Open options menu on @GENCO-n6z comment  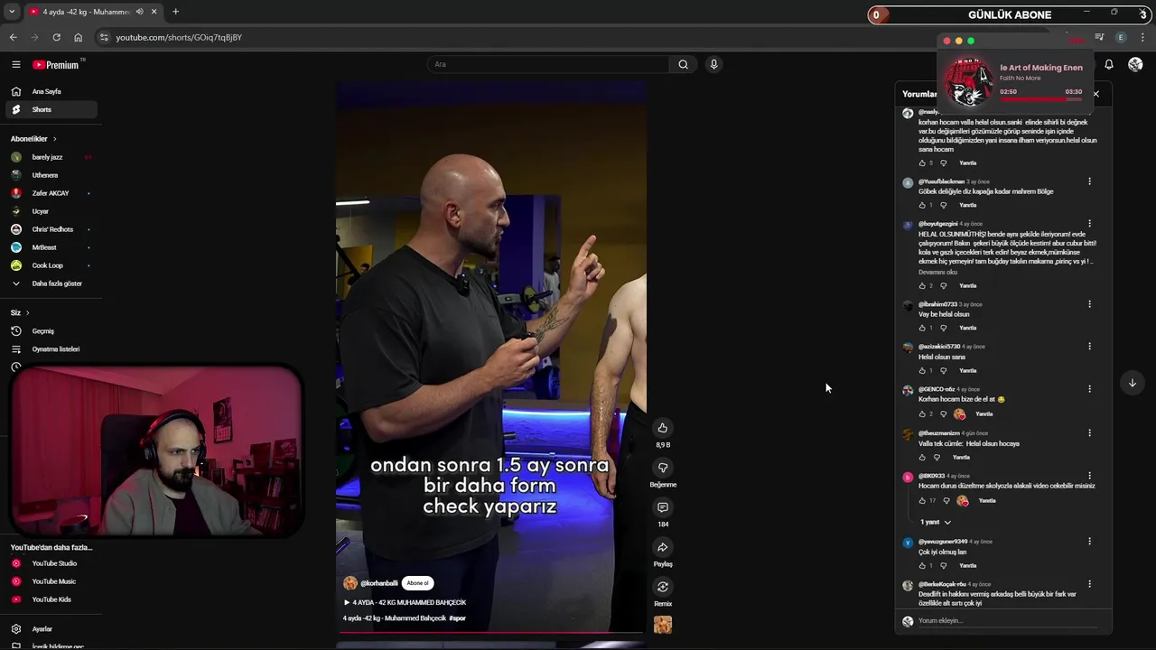point(1089,389)
